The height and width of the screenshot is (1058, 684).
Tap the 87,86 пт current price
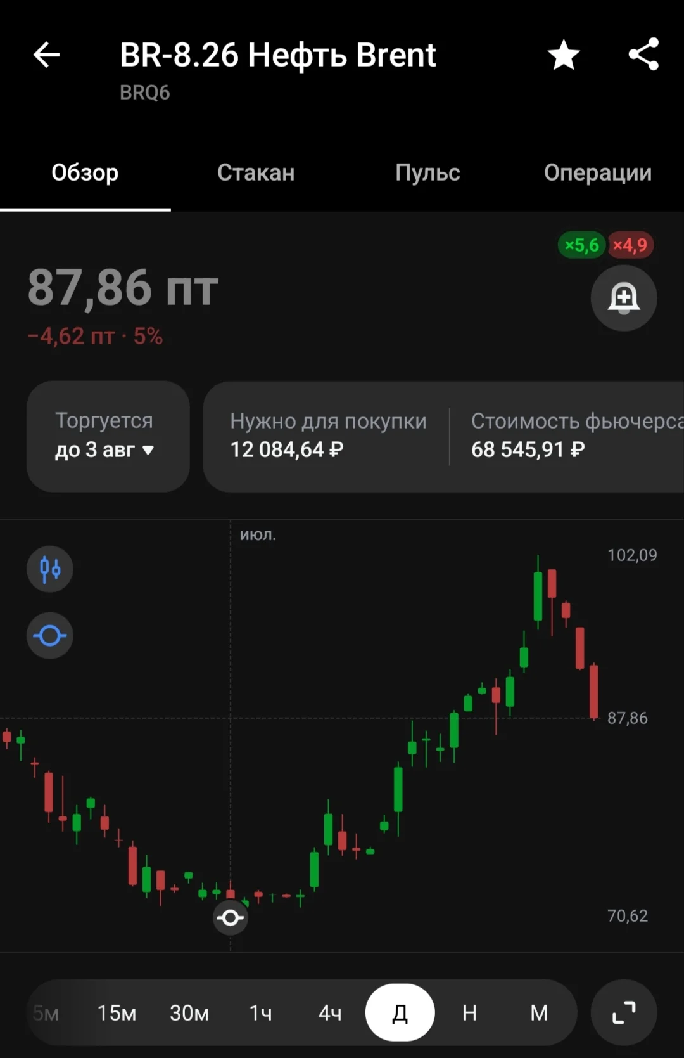123,288
